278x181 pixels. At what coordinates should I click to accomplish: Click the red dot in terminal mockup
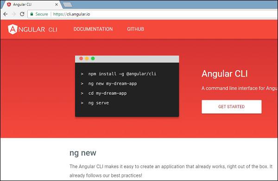(81, 58)
